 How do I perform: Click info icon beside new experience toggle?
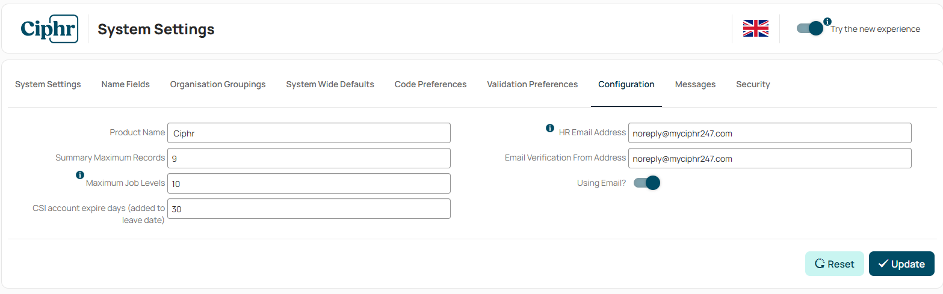click(x=827, y=22)
